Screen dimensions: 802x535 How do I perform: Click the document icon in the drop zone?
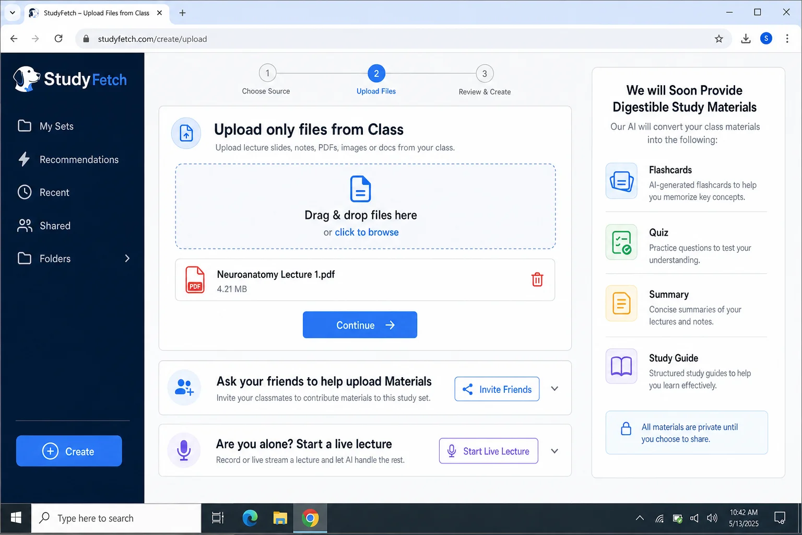point(360,189)
